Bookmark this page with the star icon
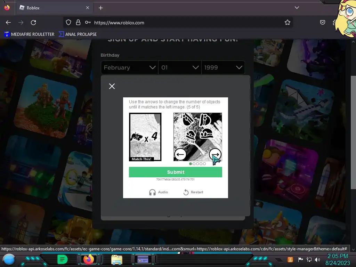 (x=288, y=22)
